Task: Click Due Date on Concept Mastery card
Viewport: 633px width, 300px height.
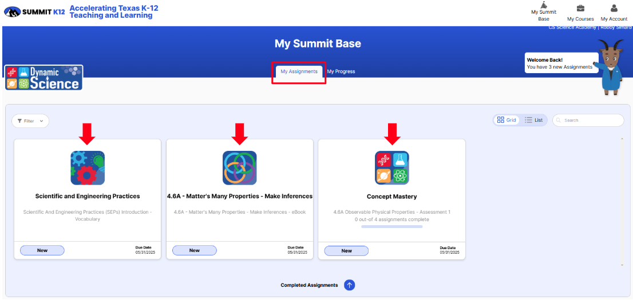Action: [x=450, y=250]
